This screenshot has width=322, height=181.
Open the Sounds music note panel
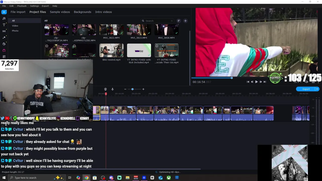coord(4,18)
